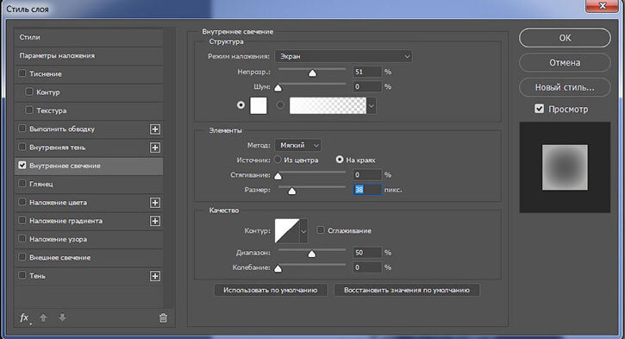Click the Стягивание value field

(367, 175)
